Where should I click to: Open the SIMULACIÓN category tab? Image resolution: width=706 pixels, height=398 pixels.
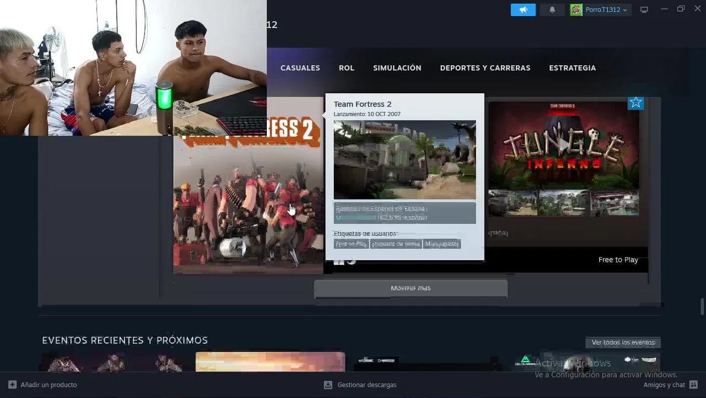pyautogui.click(x=397, y=68)
